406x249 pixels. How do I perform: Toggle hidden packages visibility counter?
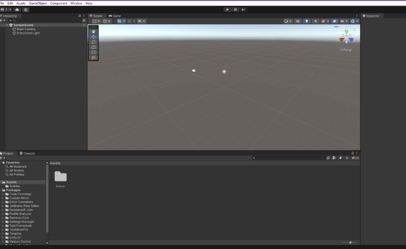click(355, 158)
